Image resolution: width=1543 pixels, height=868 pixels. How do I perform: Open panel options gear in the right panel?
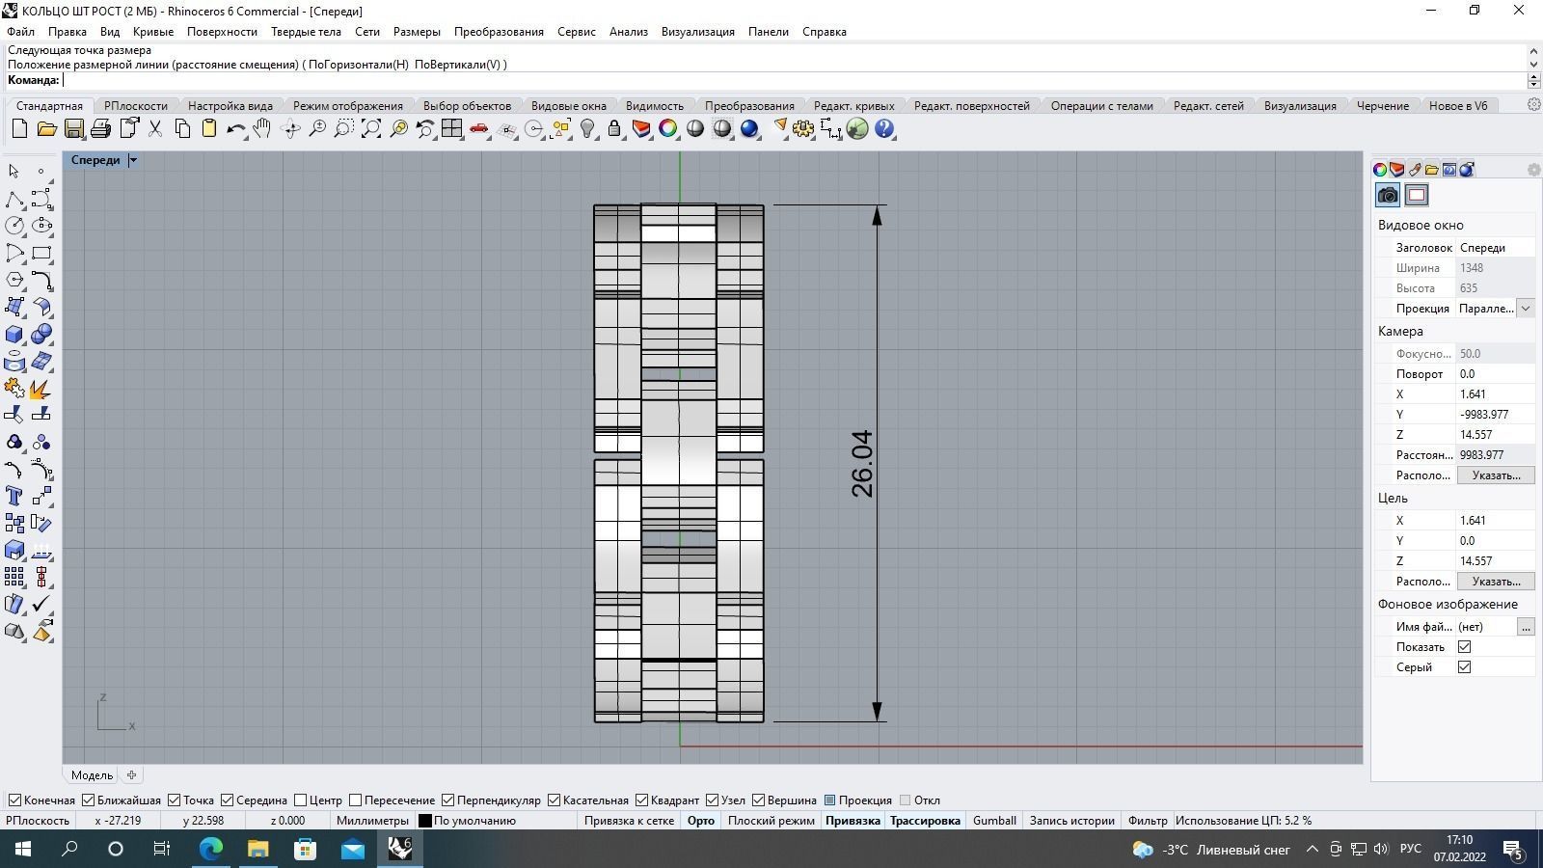pos(1533,170)
